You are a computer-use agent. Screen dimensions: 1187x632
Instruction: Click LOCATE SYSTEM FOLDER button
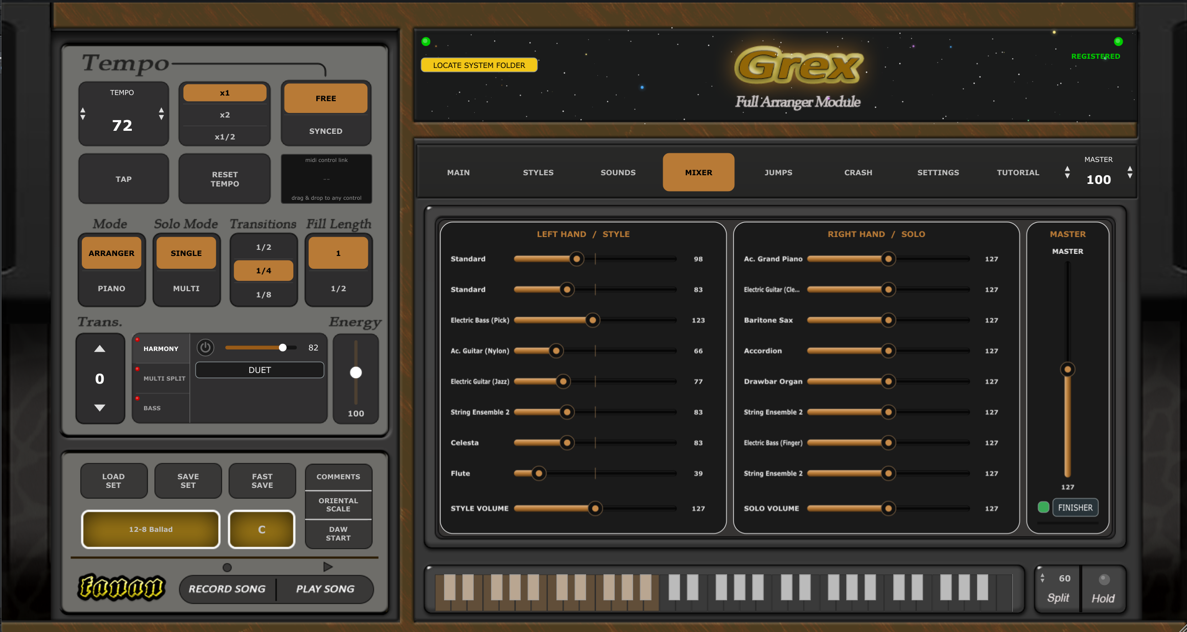479,65
